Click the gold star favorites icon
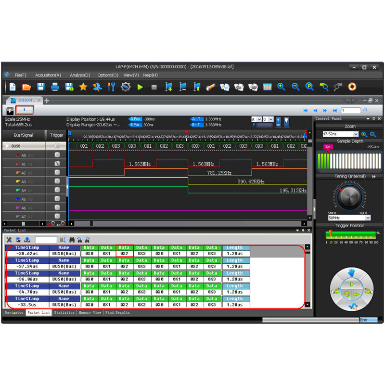 coord(83,87)
